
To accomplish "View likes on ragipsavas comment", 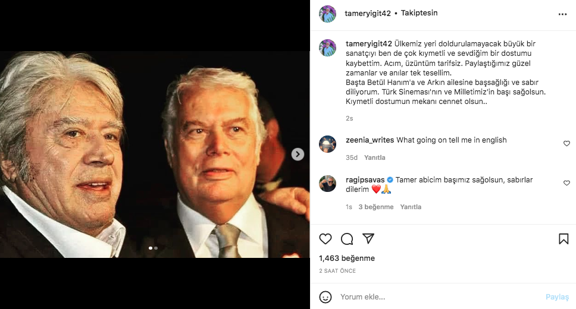I will (x=376, y=207).
